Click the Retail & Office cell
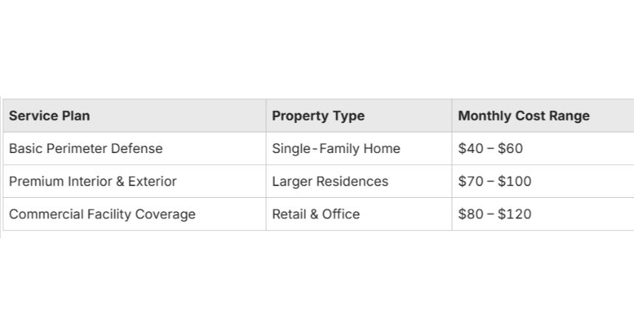 (358, 214)
